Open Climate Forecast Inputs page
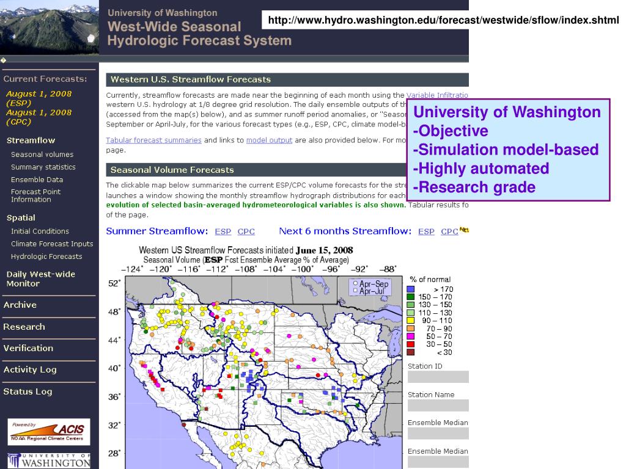Image resolution: width=626 pixels, height=469 pixels. [x=52, y=244]
